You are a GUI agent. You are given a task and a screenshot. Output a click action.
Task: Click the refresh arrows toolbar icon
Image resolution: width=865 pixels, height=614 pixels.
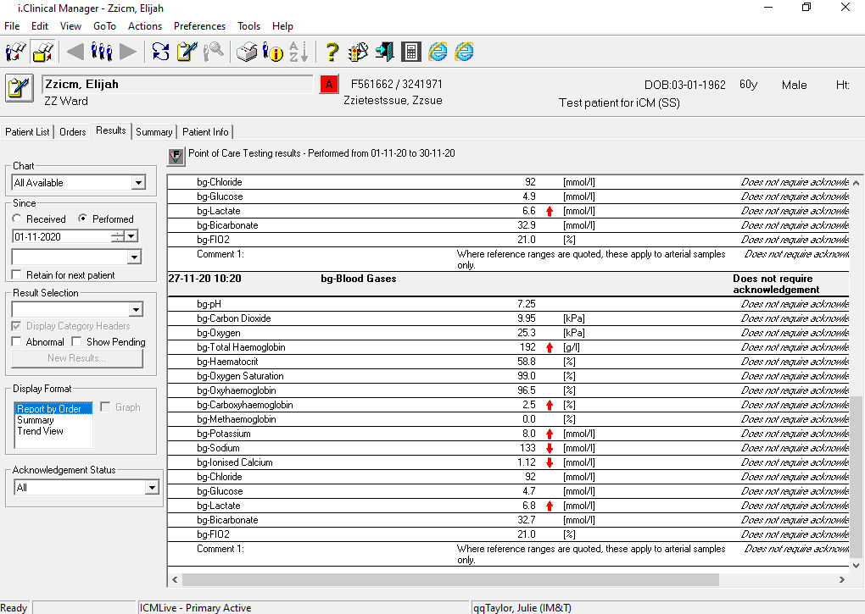160,52
